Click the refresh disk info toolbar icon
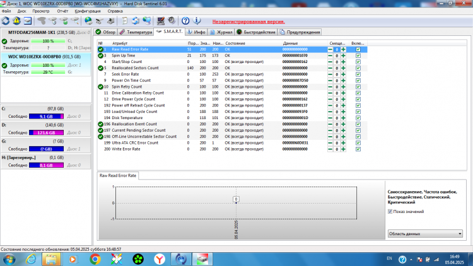This screenshot has height=266, width=473. [x=6, y=21]
